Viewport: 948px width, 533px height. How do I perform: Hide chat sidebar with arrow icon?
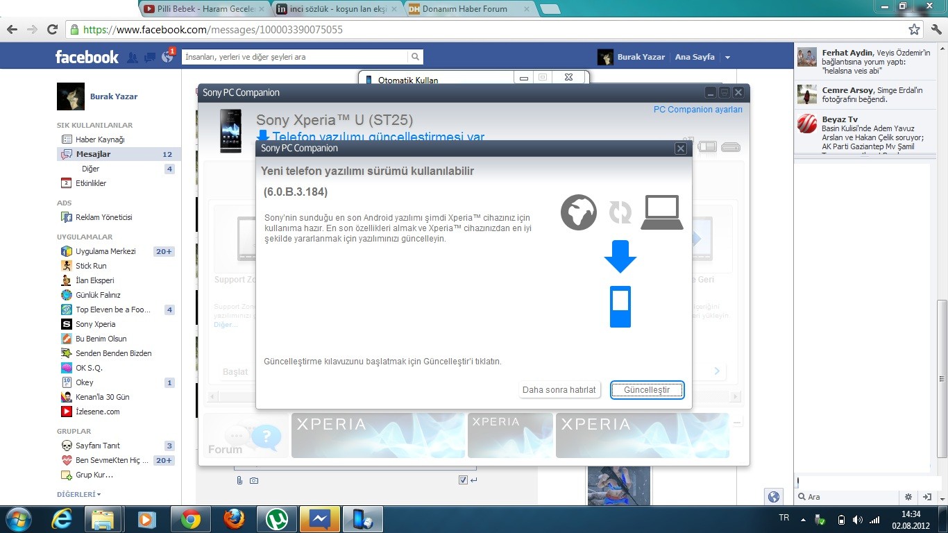click(x=926, y=497)
